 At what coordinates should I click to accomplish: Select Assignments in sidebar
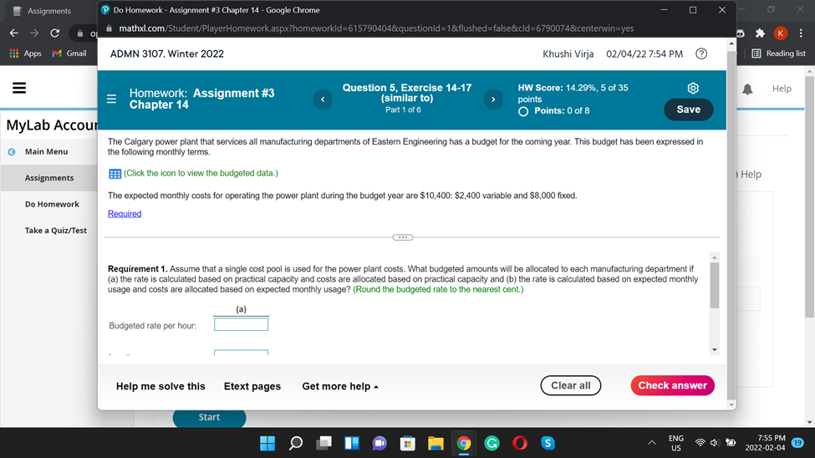(x=49, y=178)
